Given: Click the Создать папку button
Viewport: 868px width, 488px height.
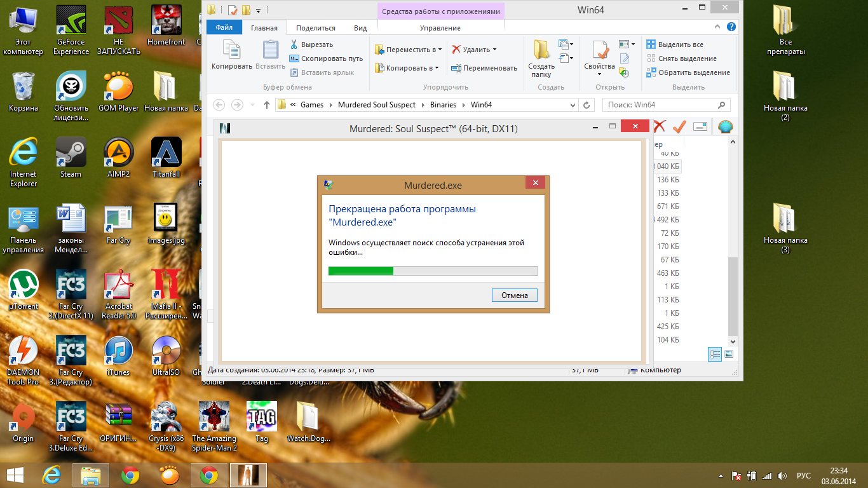Looking at the screenshot, I should 541,58.
